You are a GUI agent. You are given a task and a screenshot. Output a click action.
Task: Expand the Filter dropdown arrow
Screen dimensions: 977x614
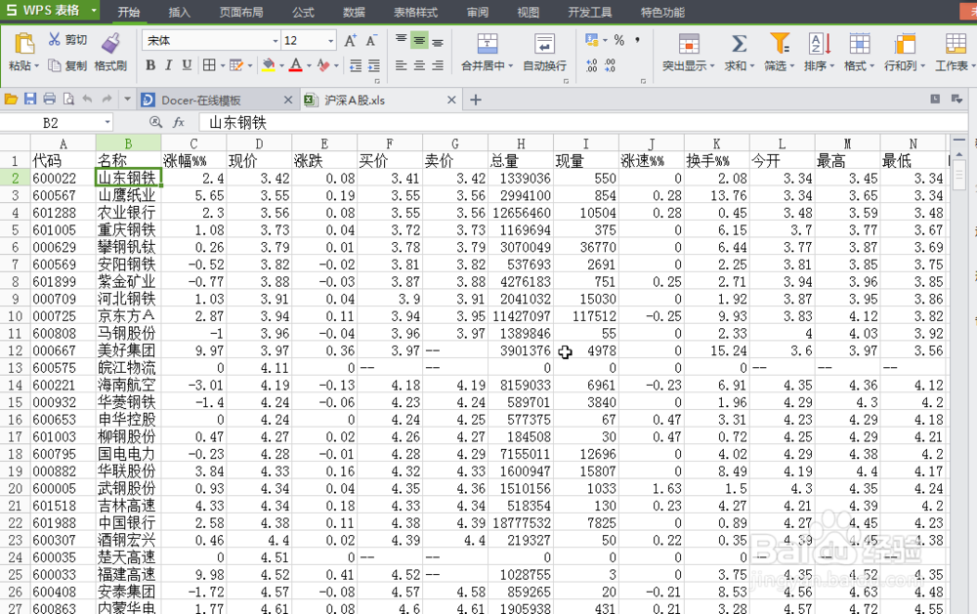792,66
